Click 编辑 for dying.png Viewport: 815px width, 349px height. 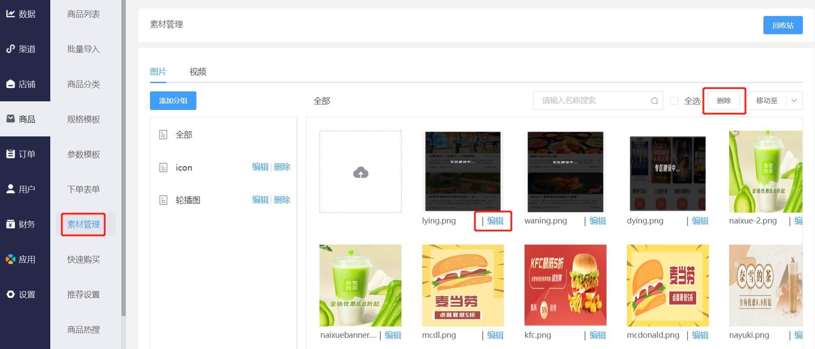click(x=700, y=221)
